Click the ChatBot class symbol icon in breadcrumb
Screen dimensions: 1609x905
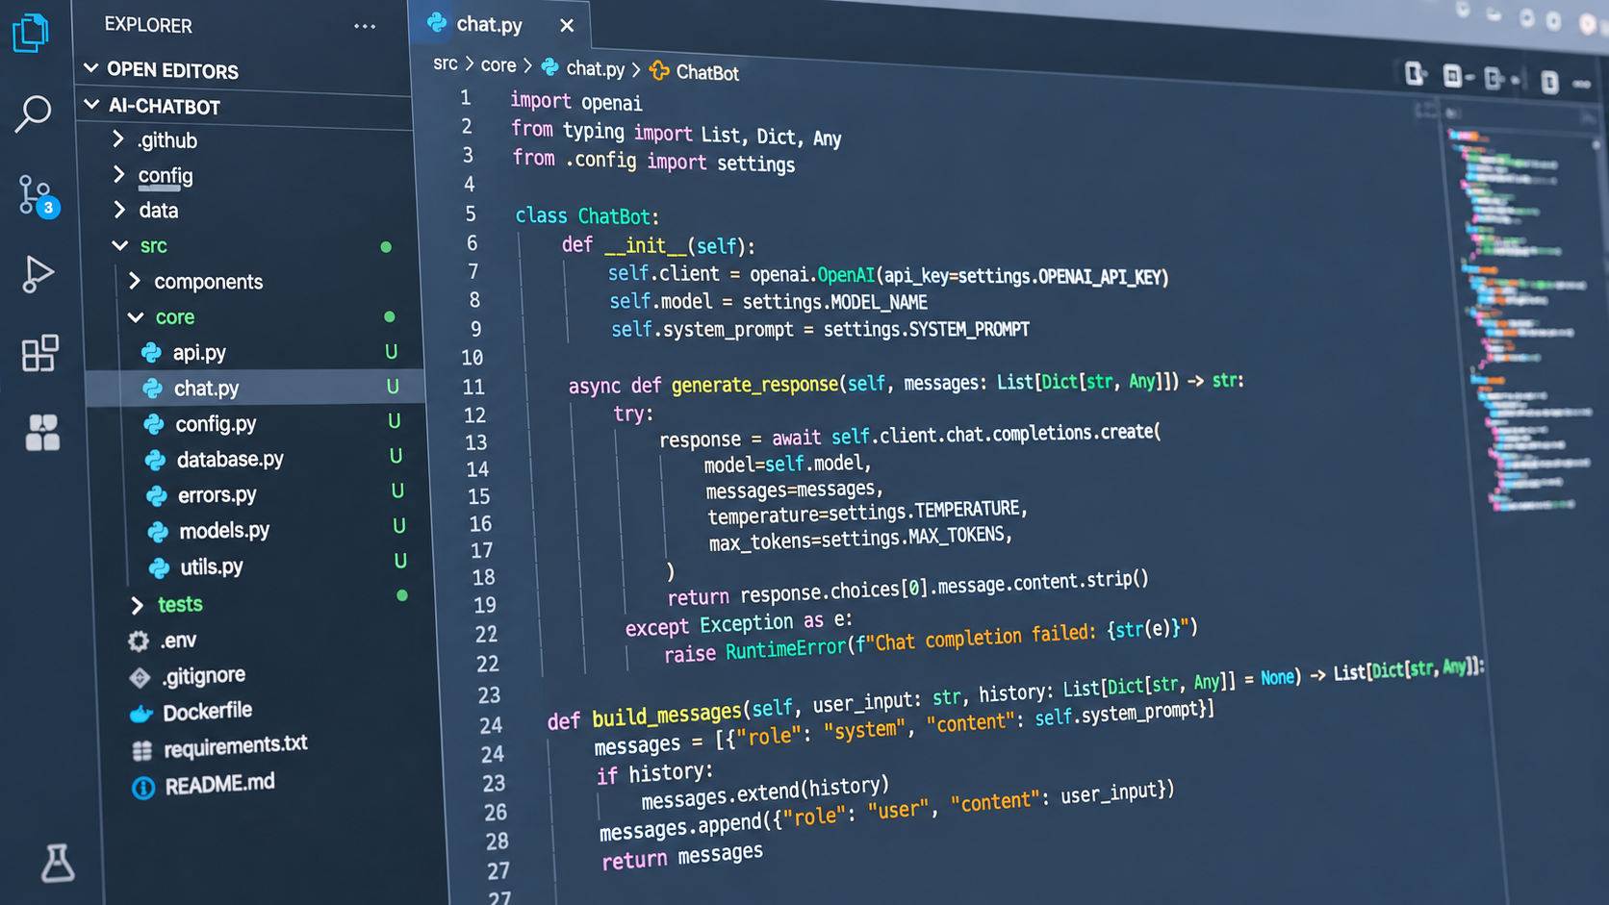[x=659, y=70]
